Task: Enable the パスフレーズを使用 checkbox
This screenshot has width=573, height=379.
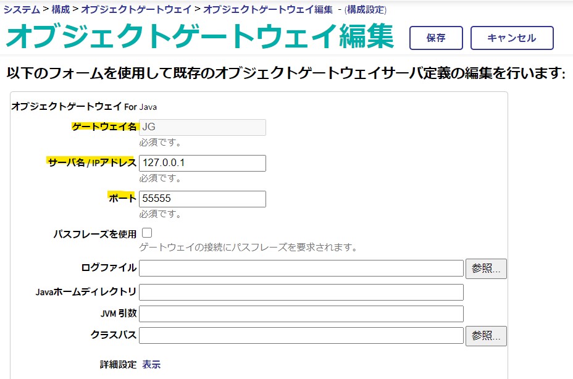Action: tap(147, 233)
